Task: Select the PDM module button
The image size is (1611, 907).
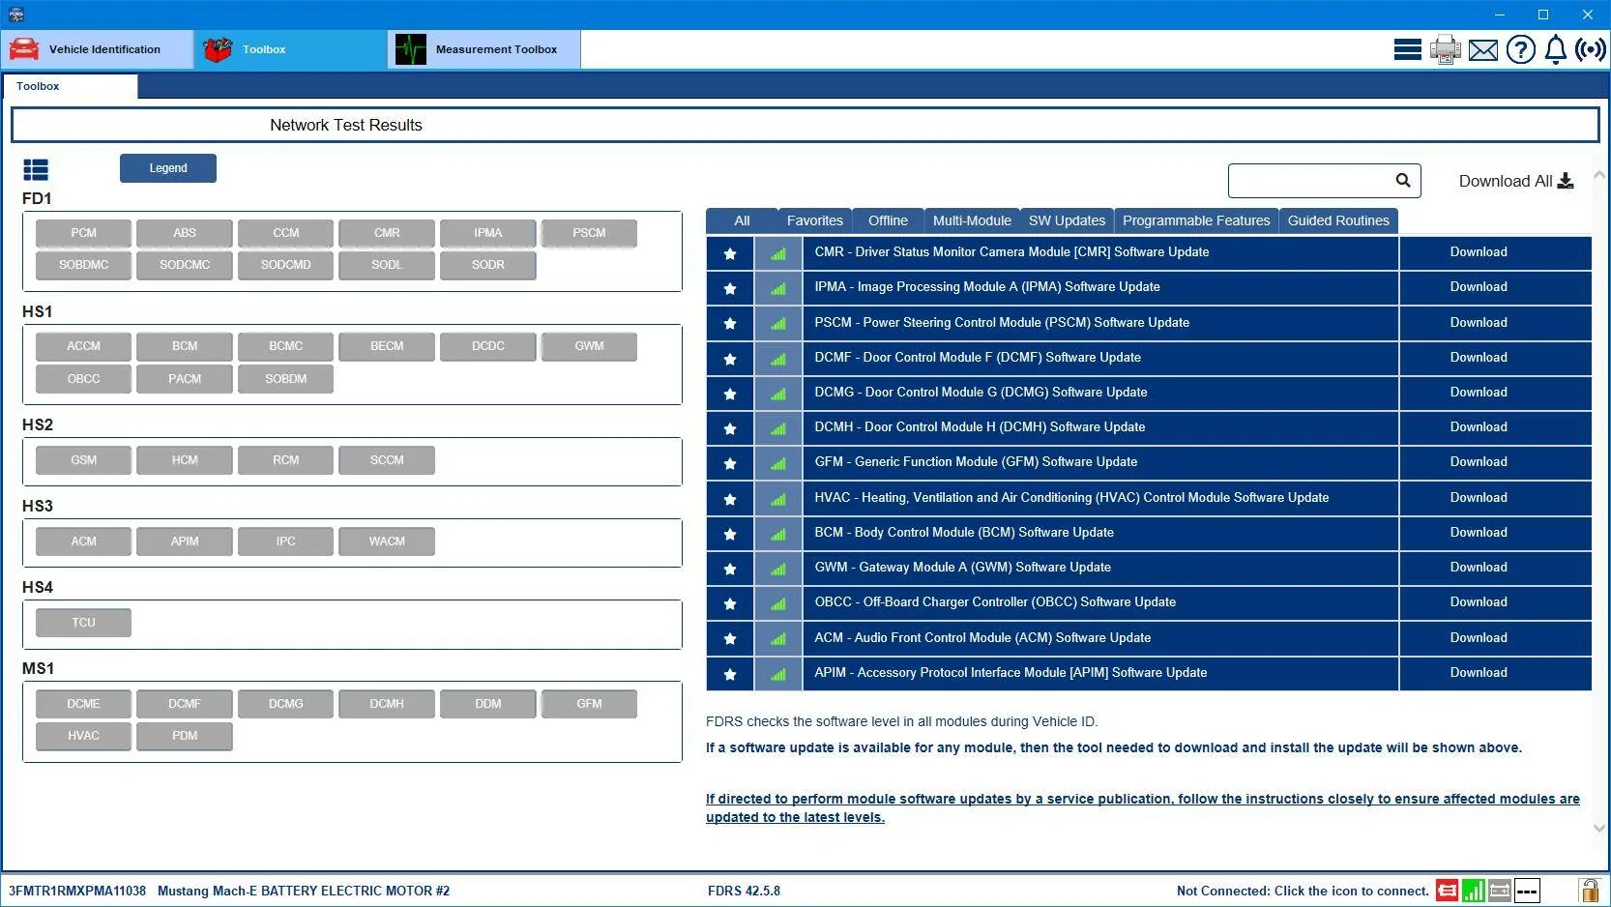Action: click(x=185, y=736)
